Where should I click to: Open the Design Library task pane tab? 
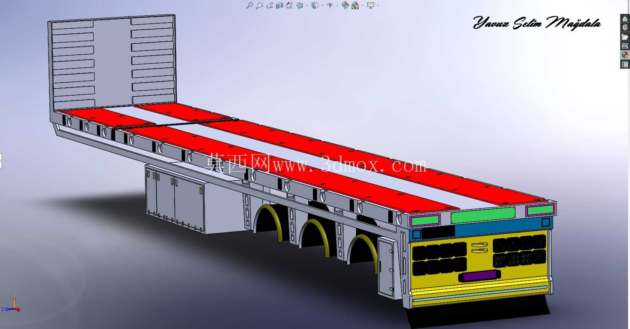pos(625,28)
